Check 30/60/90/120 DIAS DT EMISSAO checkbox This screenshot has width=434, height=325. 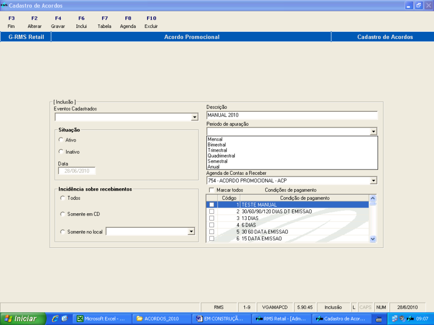click(212, 211)
